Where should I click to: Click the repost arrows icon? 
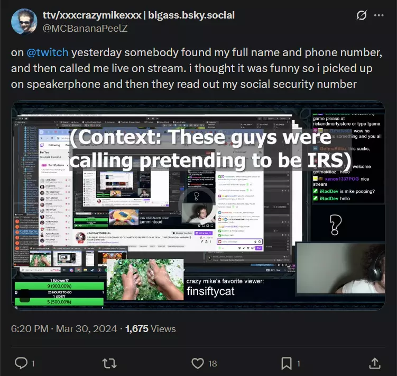(109, 363)
